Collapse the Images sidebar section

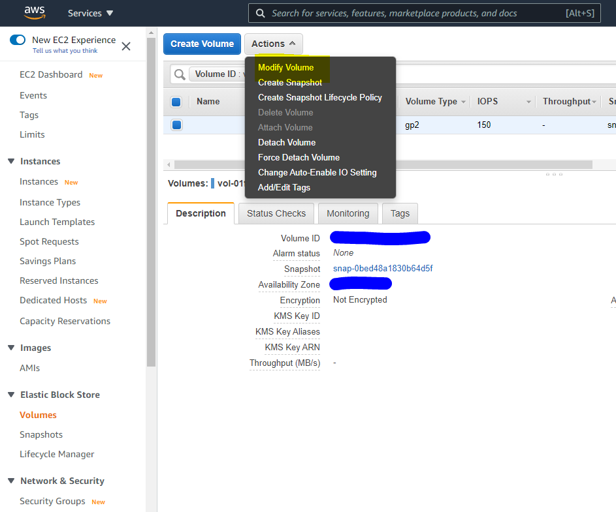pos(11,348)
